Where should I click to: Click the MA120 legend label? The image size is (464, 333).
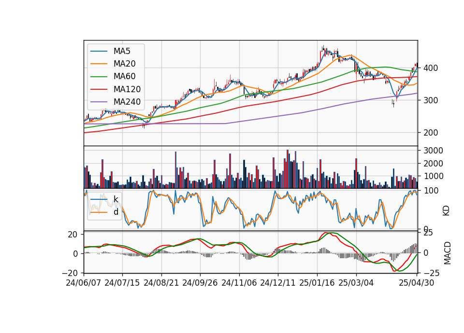click(127, 89)
